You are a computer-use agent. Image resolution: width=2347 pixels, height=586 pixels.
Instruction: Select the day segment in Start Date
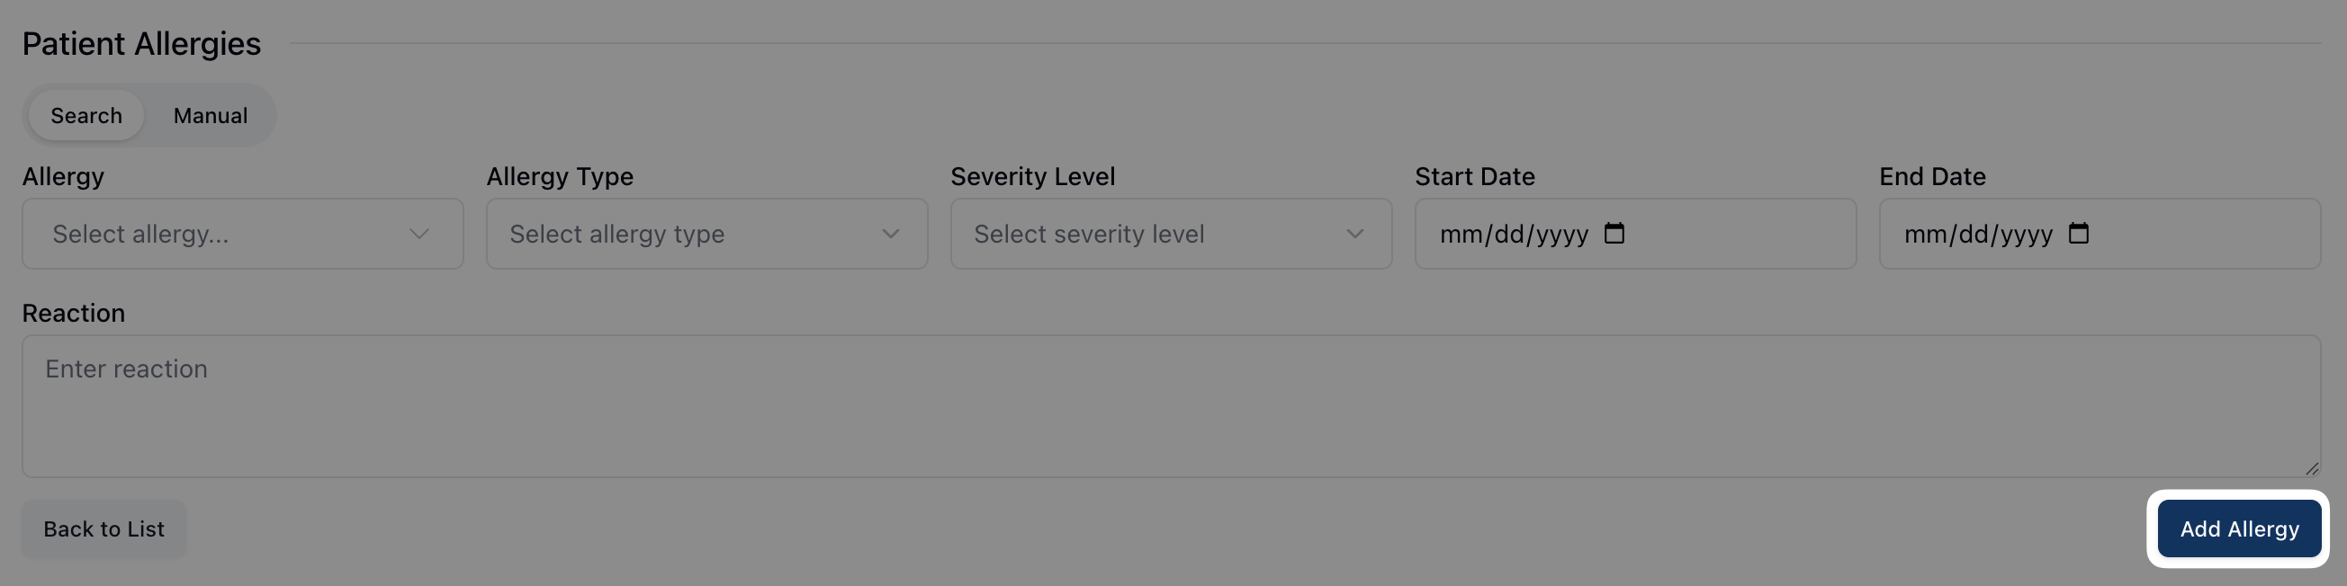[x=1510, y=235]
